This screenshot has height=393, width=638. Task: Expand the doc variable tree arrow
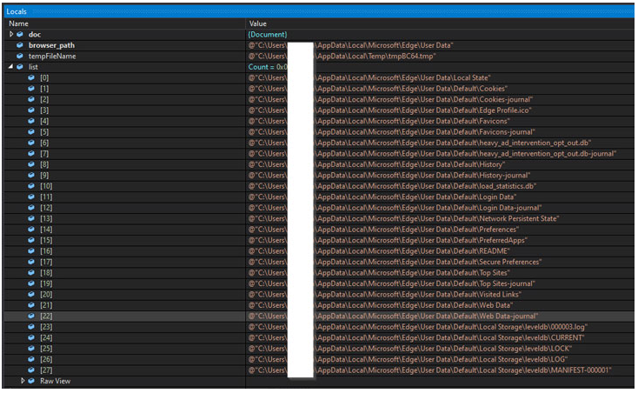pyautogui.click(x=11, y=35)
